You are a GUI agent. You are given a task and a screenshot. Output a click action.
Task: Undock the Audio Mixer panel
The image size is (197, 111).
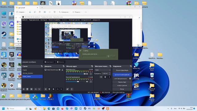tap(92, 66)
